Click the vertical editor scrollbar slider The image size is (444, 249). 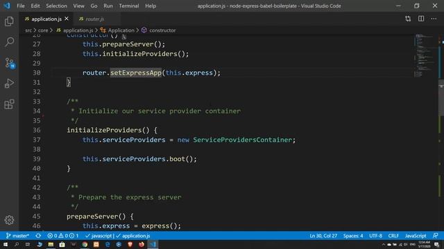[x=441, y=98]
